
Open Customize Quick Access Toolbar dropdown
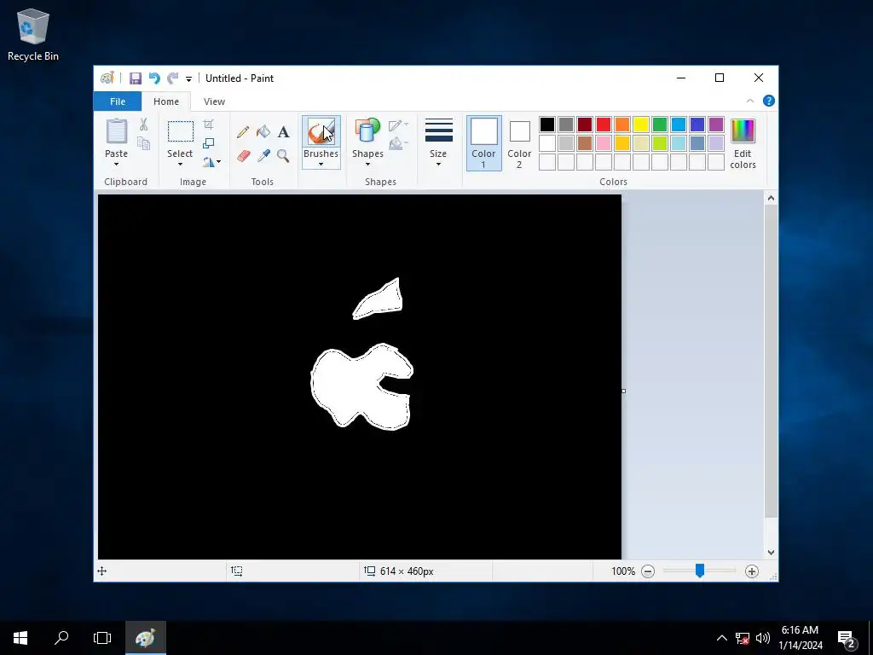188,79
